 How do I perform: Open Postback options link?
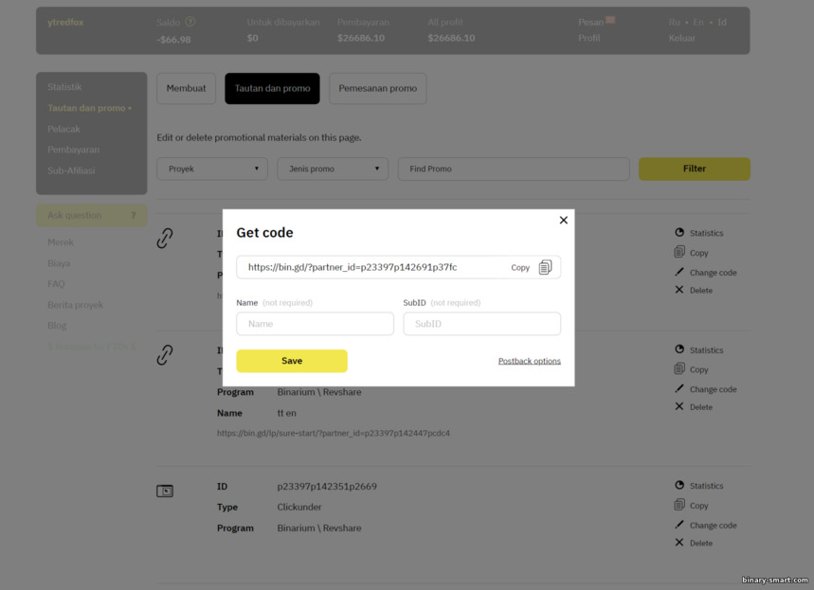(529, 361)
